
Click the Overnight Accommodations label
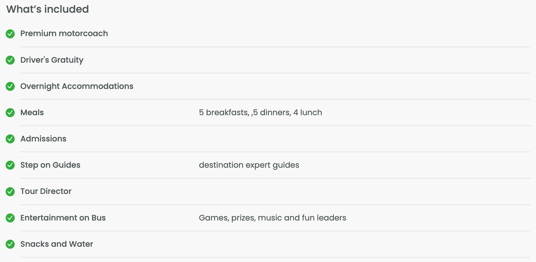pyautogui.click(x=77, y=86)
